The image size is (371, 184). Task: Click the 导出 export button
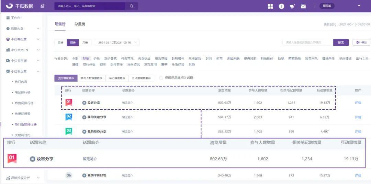[361, 42]
